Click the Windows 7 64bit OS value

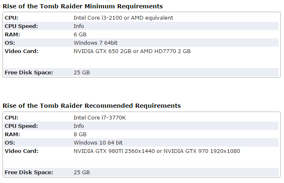[96, 43]
